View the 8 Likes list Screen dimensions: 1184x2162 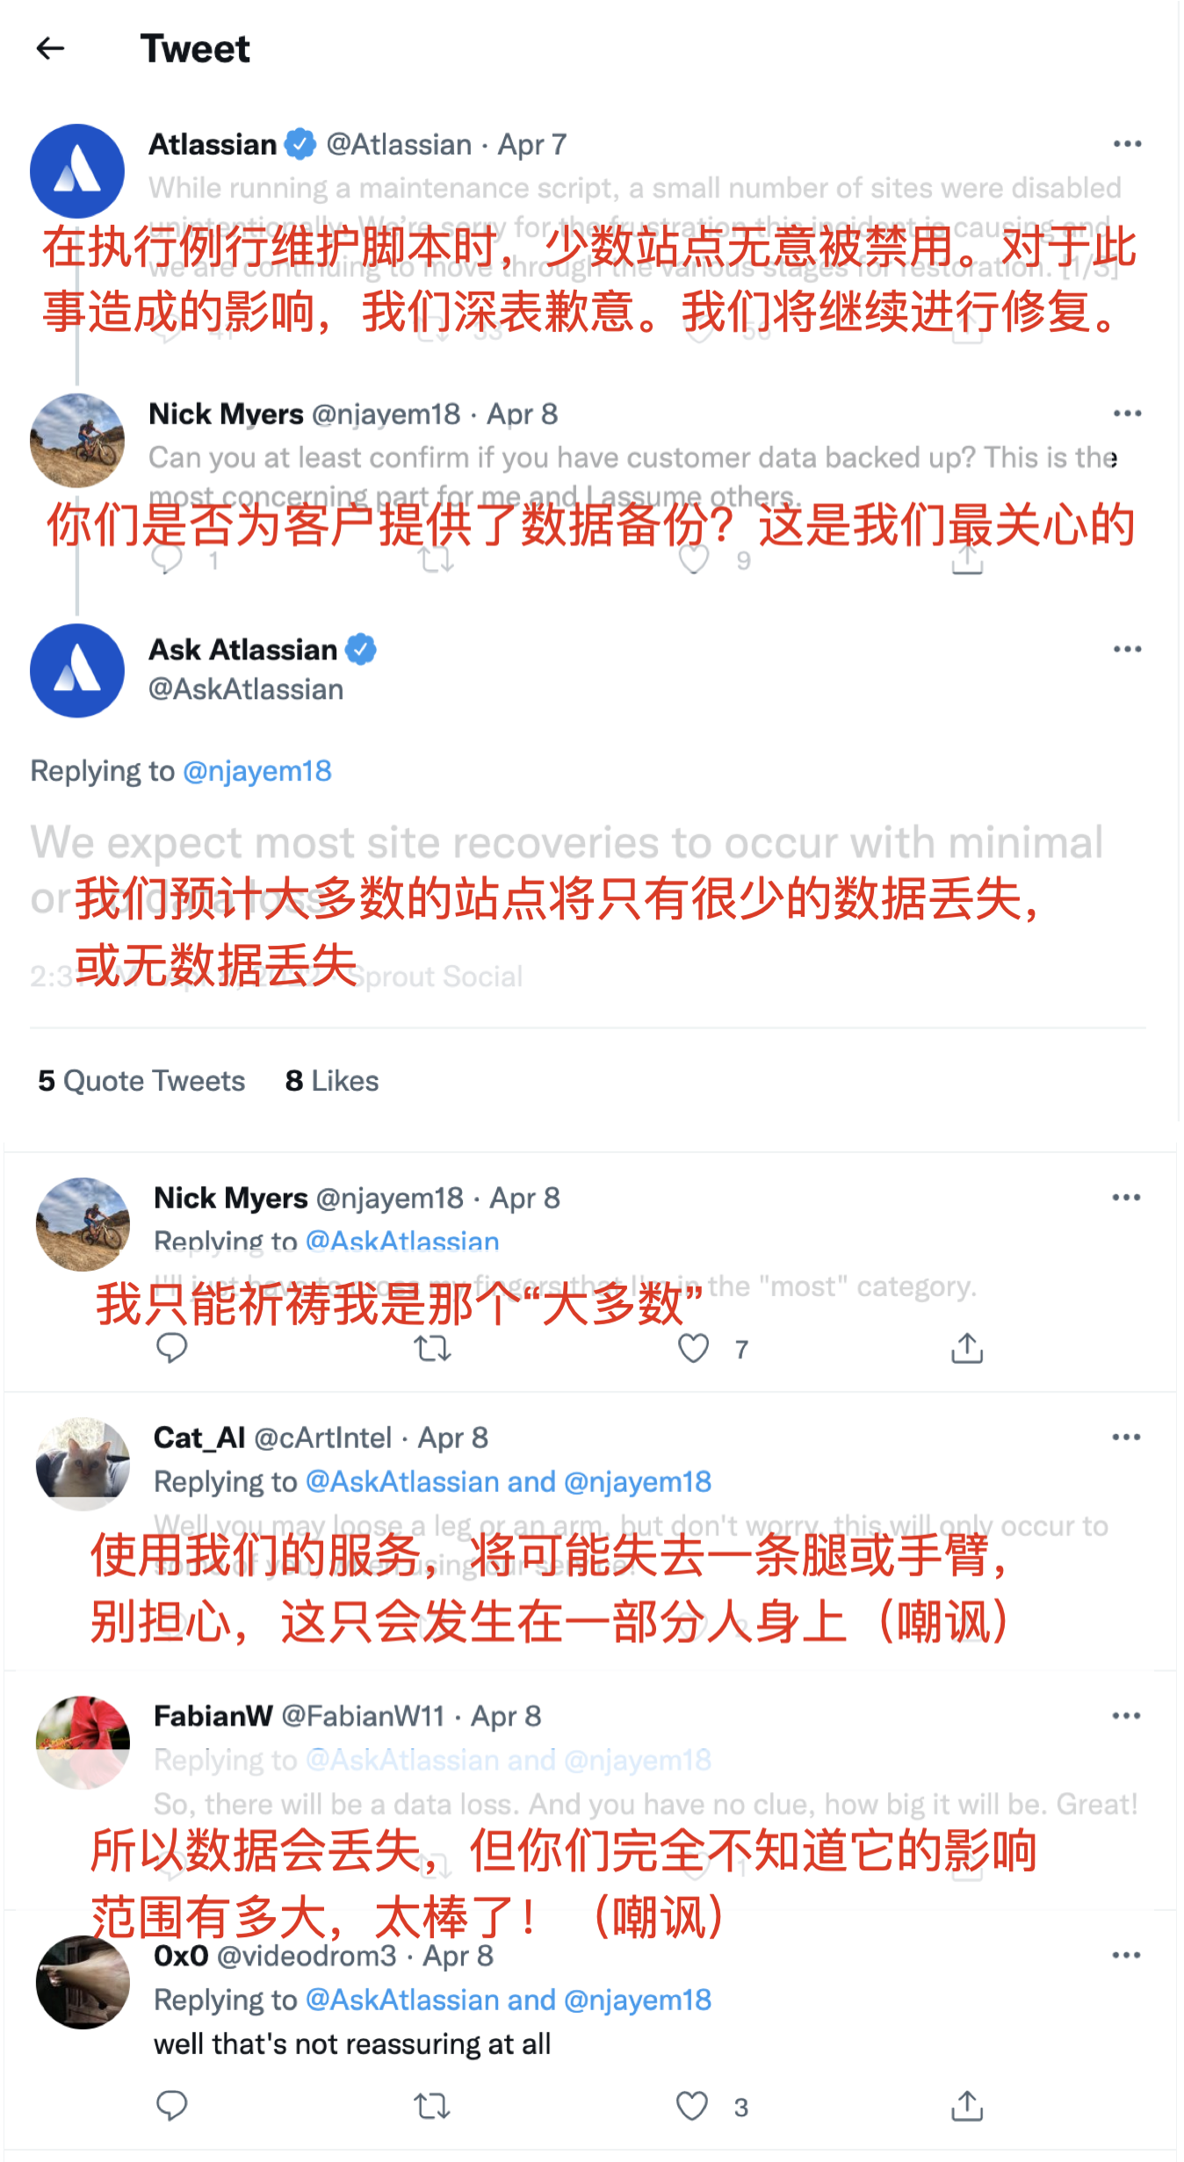pyautogui.click(x=332, y=1080)
